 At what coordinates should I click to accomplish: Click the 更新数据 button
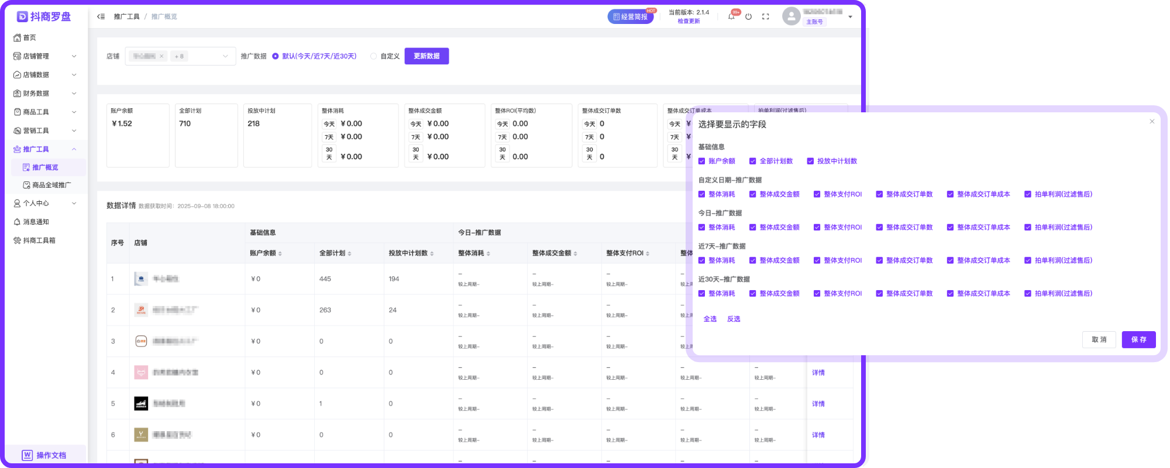(426, 56)
